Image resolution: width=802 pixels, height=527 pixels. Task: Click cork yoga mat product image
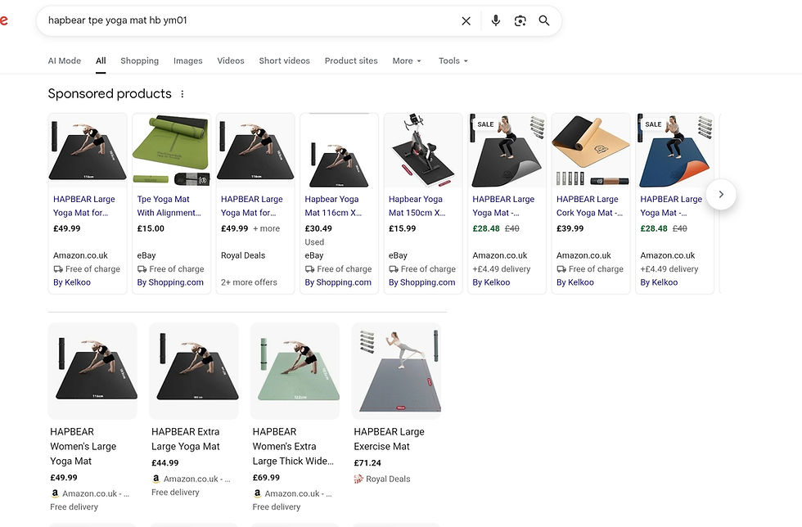591,151
